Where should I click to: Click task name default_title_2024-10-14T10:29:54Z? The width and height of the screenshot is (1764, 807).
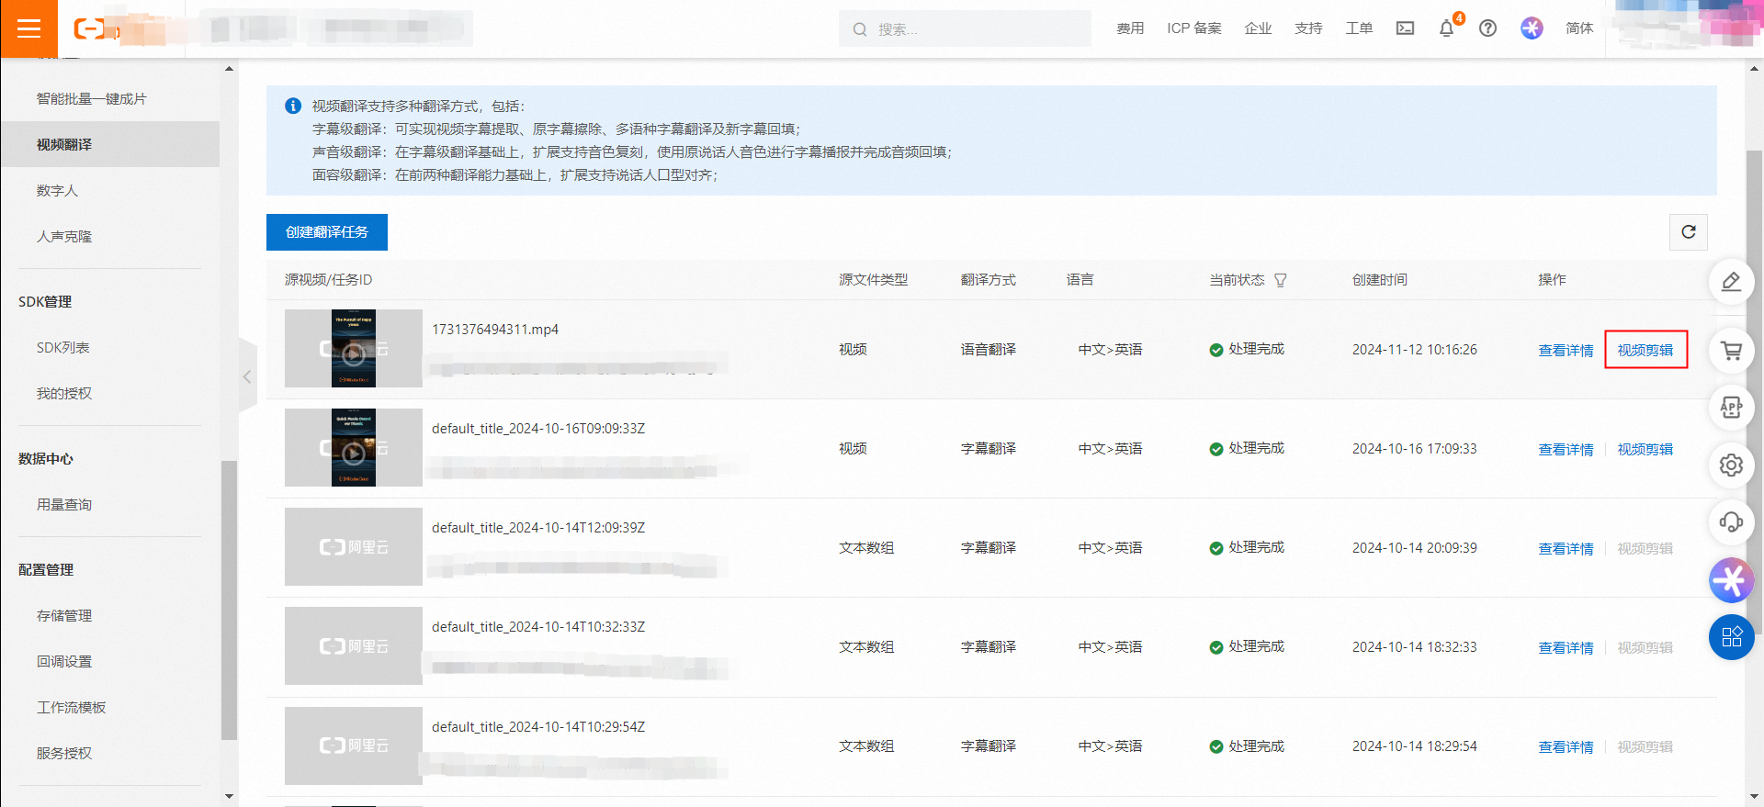tap(538, 726)
